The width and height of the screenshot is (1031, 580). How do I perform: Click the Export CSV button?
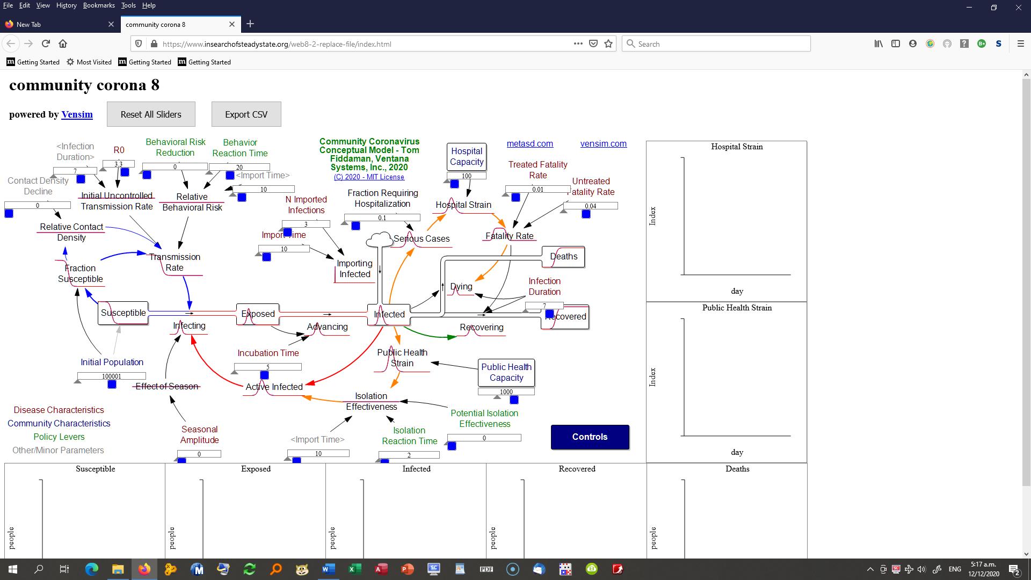(246, 114)
